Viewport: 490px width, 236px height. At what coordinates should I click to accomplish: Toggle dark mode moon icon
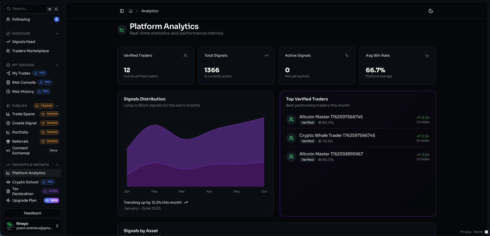[431, 11]
